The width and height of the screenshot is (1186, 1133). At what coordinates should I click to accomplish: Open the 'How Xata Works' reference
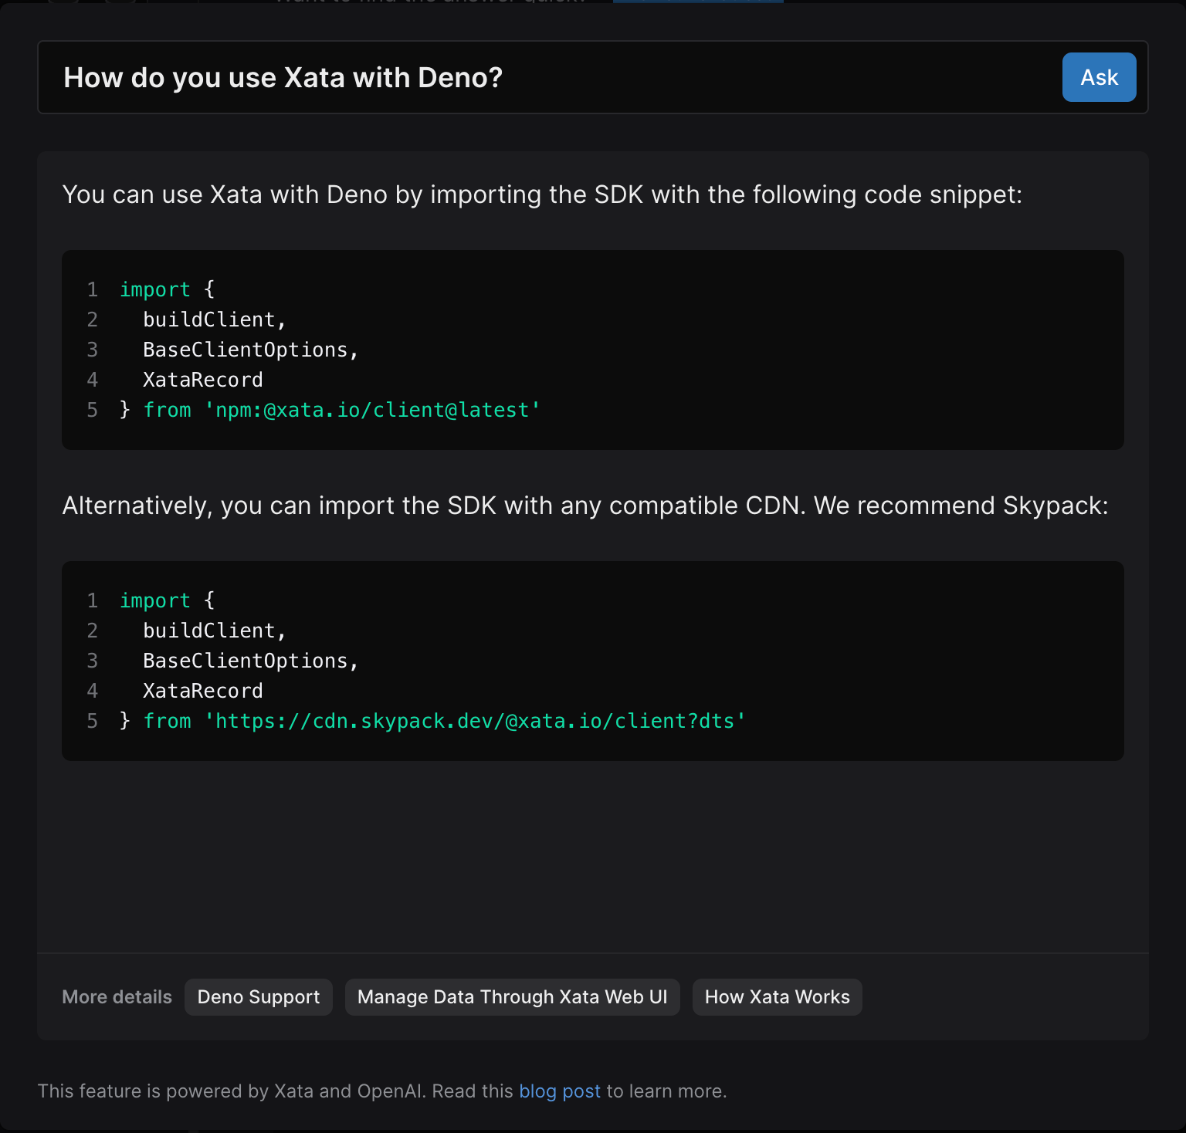777,997
